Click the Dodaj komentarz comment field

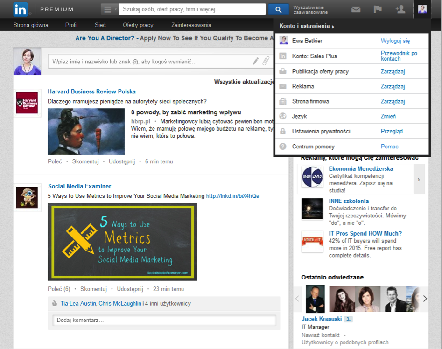(164, 320)
